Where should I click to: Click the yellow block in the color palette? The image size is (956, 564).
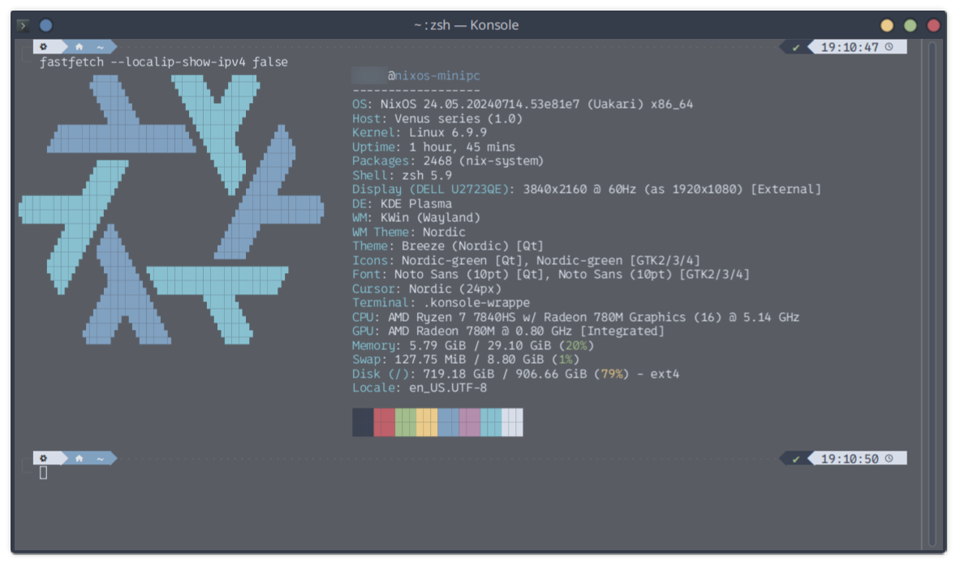click(427, 422)
